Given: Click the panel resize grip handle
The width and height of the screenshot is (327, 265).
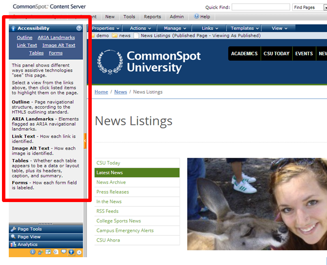Looking at the screenshot, I should pos(46,224).
